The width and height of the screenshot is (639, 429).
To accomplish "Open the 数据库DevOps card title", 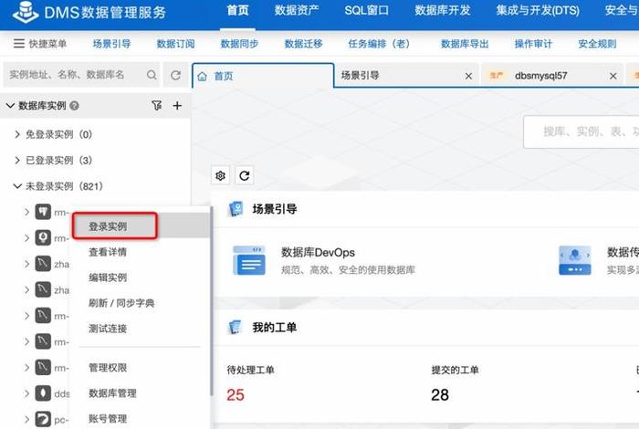I will point(318,253).
